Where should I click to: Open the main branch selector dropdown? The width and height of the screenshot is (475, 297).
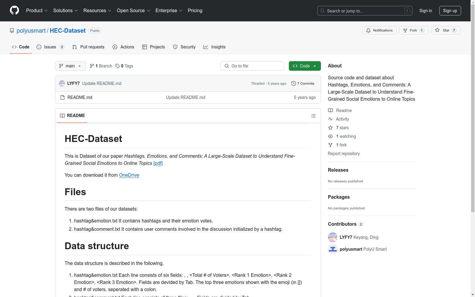70,66
